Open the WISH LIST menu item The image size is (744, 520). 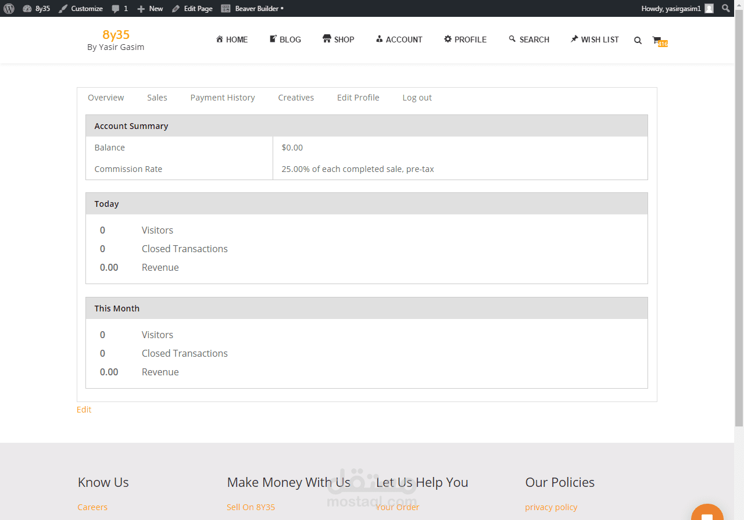[x=595, y=40]
